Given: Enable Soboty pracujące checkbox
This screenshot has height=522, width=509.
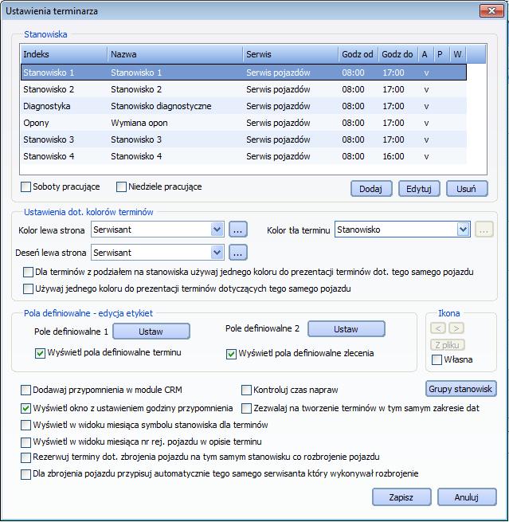Looking at the screenshot, I should coord(25,186).
